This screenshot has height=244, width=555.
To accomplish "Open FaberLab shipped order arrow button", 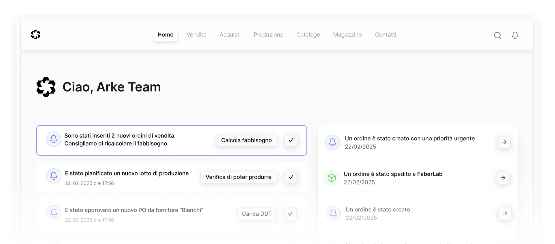I will (503, 178).
